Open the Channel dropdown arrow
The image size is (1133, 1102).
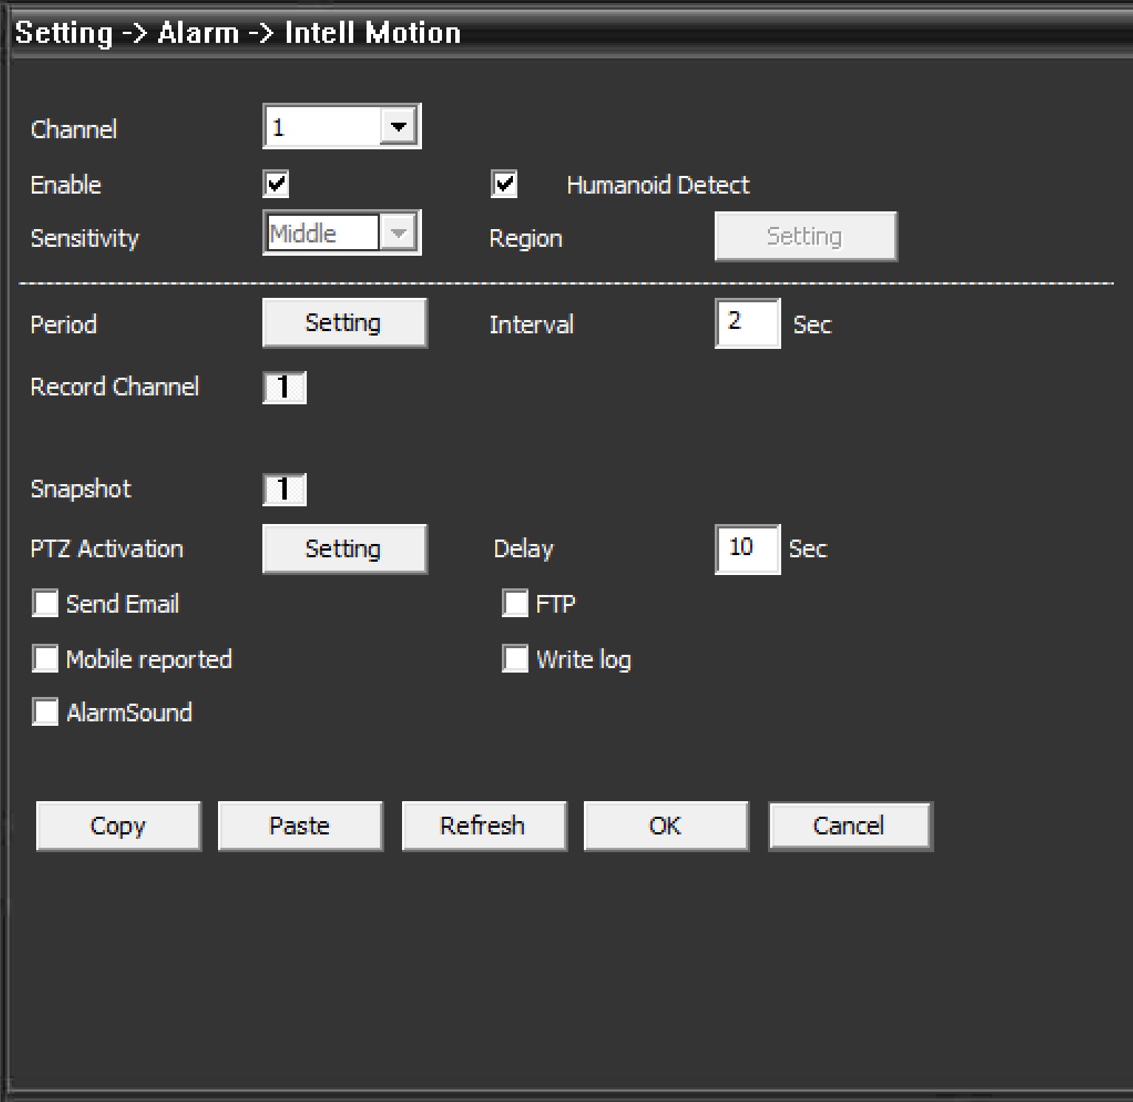pyautogui.click(x=398, y=127)
